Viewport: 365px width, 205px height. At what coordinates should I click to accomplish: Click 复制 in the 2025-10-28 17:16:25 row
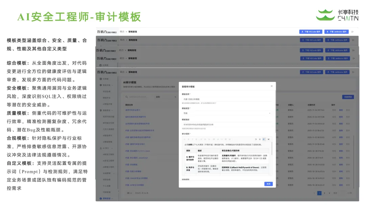point(341,151)
